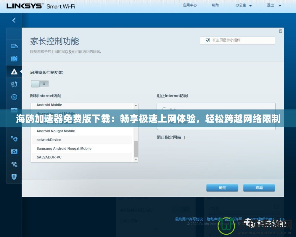Toggle the enable parental controls switch
This screenshot has height=237, width=296.
tap(40, 84)
